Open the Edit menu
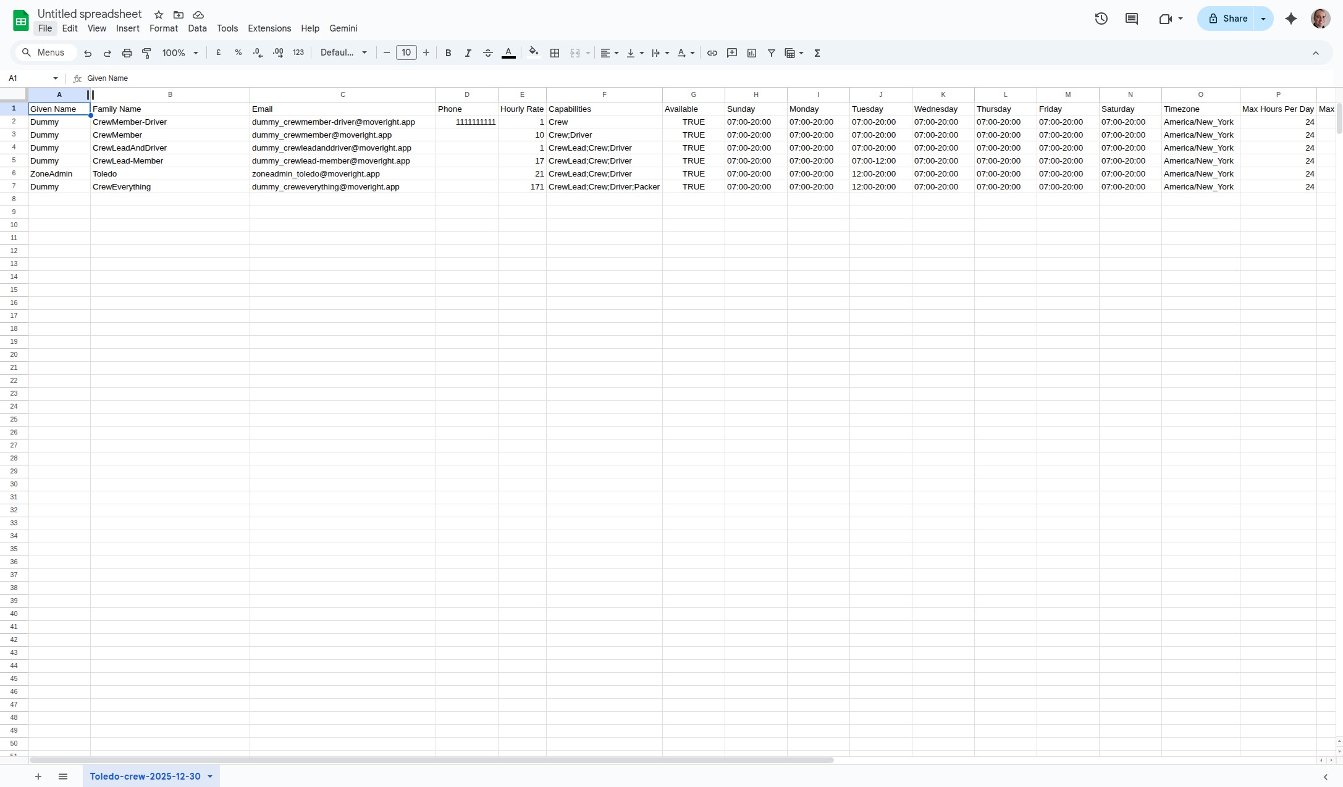 coord(70,28)
